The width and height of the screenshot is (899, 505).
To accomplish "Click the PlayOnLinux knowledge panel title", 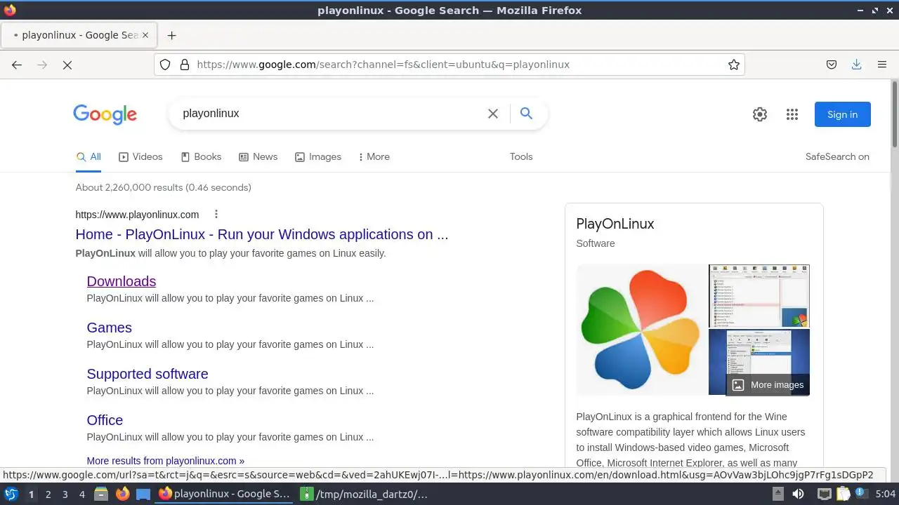I will (615, 224).
